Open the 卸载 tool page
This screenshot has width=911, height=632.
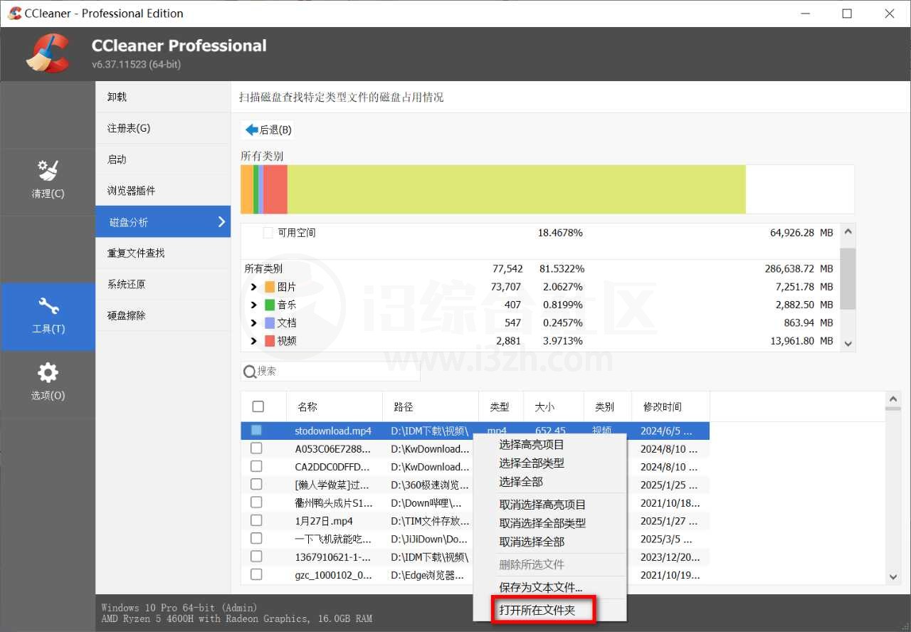coord(163,97)
